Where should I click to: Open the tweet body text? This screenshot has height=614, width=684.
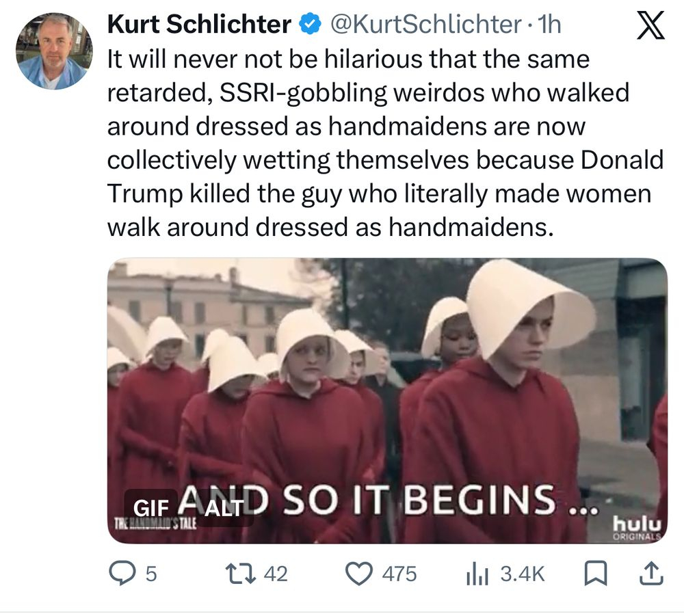pos(384,144)
